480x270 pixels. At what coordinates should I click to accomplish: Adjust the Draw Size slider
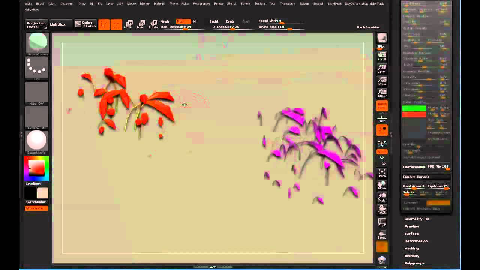point(281,27)
